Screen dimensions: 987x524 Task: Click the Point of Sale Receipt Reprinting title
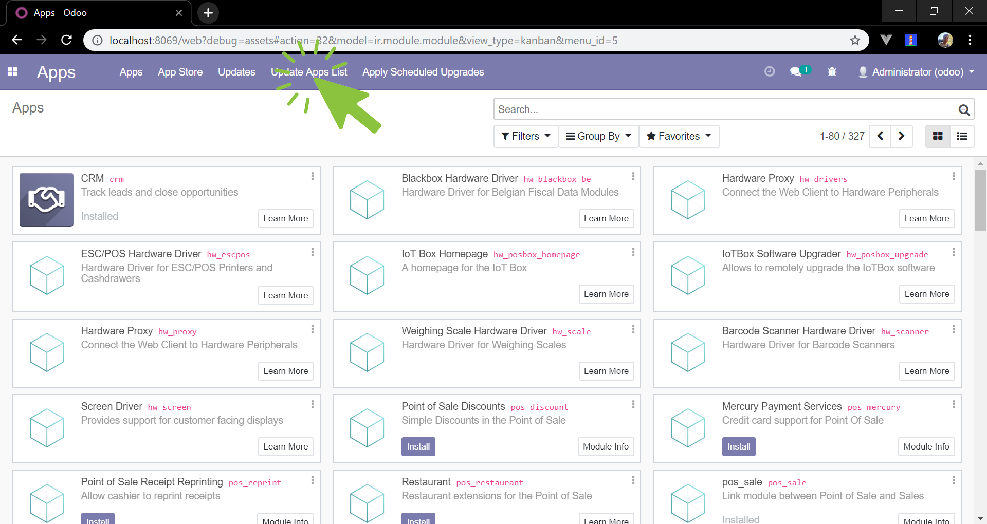[152, 482]
